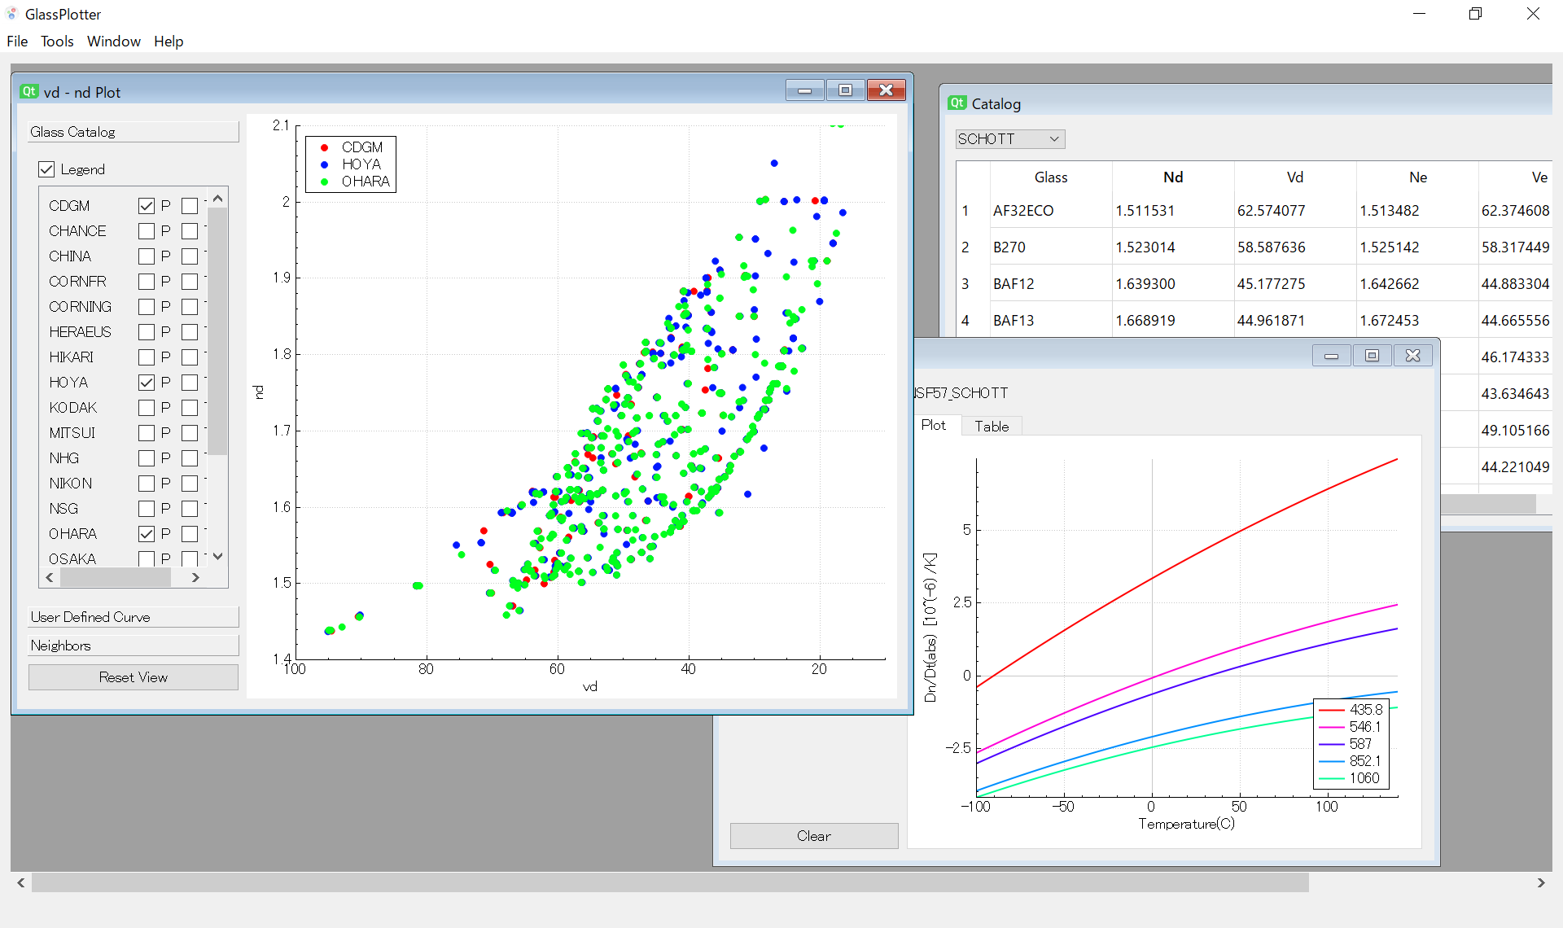Switch to the Table tab
Screen dimensions: 1563x928
[992, 427]
